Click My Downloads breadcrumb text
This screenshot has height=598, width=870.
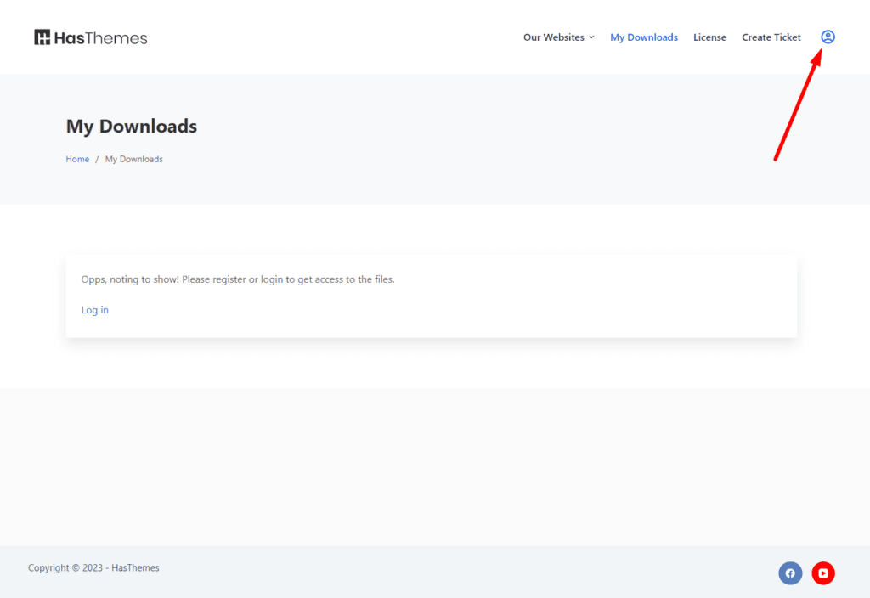[x=133, y=159]
